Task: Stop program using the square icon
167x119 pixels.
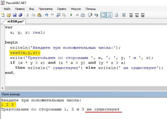Action: click(77, 15)
